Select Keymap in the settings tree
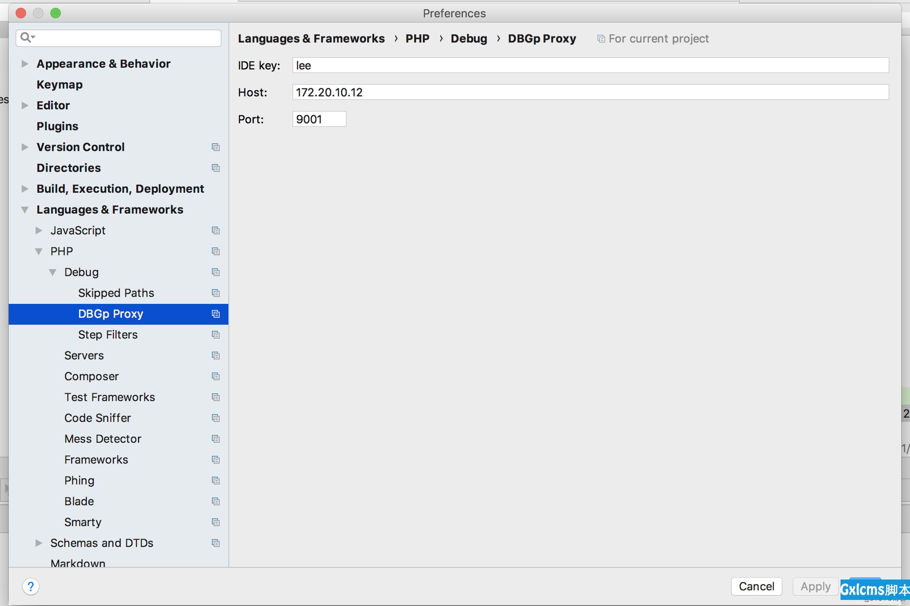The width and height of the screenshot is (910, 606). point(59,85)
